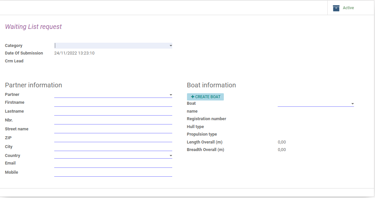Click the Waiting List request title
The height and width of the screenshot is (198, 375).
(33, 27)
